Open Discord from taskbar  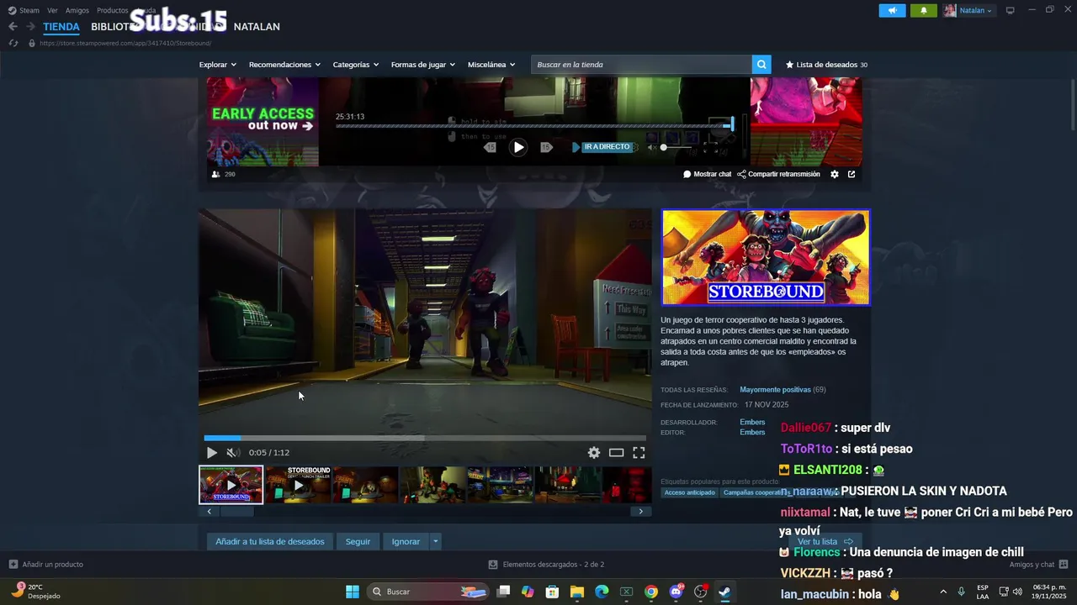[x=676, y=592]
